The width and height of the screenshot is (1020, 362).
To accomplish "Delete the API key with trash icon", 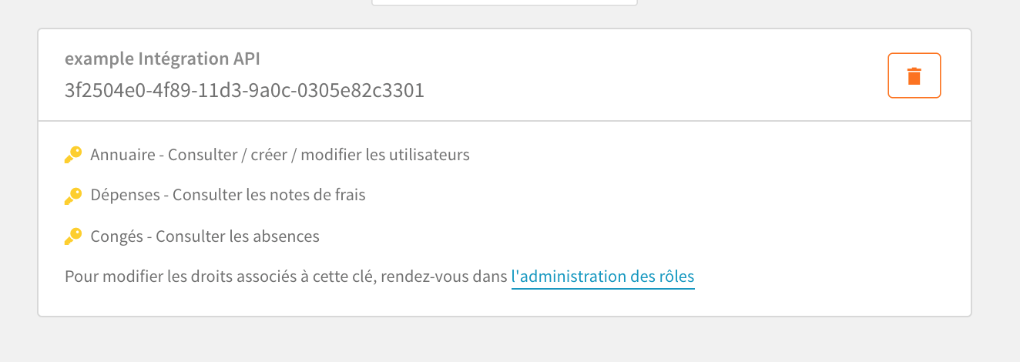I will pyautogui.click(x=914, y=75).
